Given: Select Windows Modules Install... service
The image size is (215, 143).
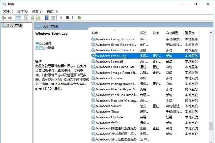Looking at the screenshot, I should point(145,95).
